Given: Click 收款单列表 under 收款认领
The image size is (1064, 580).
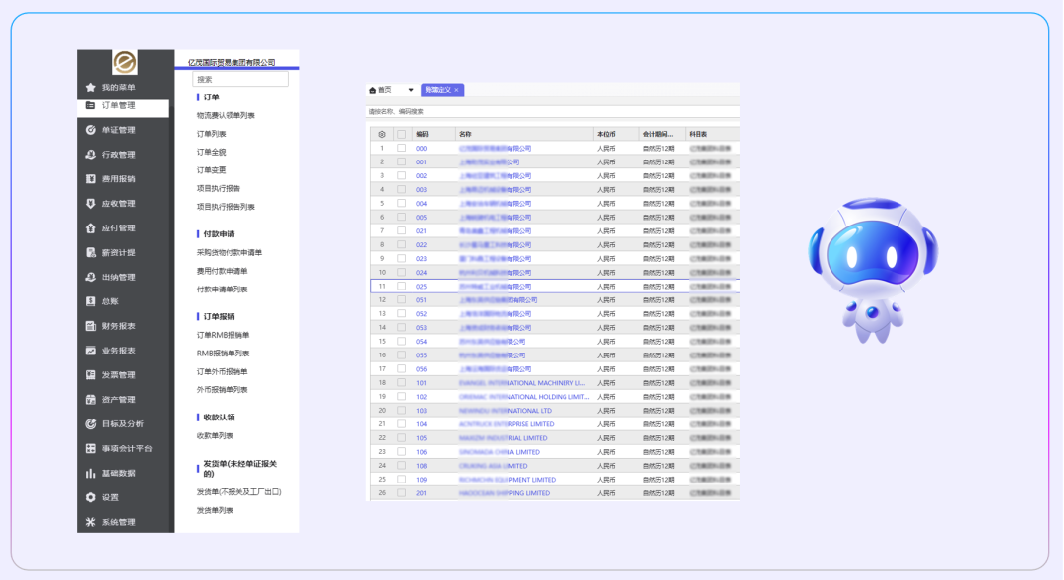Looking at the screenshot, I should click(215, 435).
